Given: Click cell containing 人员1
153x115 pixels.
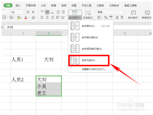Looking at the screenshot, I should click(x=23, y=59).
